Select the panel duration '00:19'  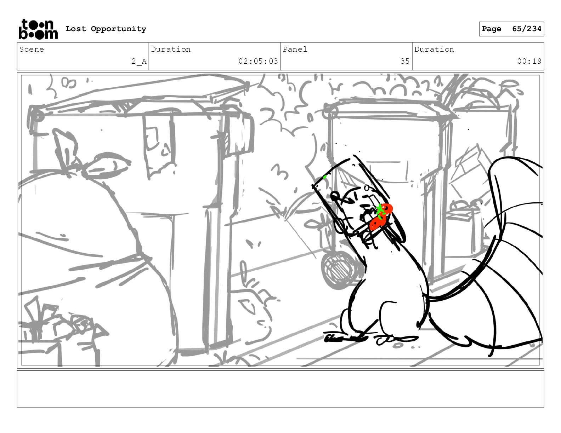click(529, 61)
